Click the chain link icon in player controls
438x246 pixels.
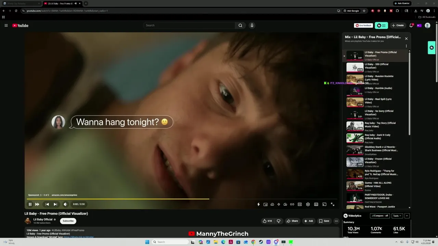292,204
